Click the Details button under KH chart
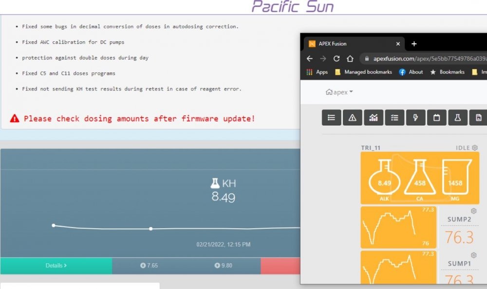The height and width of the screenshot is (289, 487). [56, 266]
